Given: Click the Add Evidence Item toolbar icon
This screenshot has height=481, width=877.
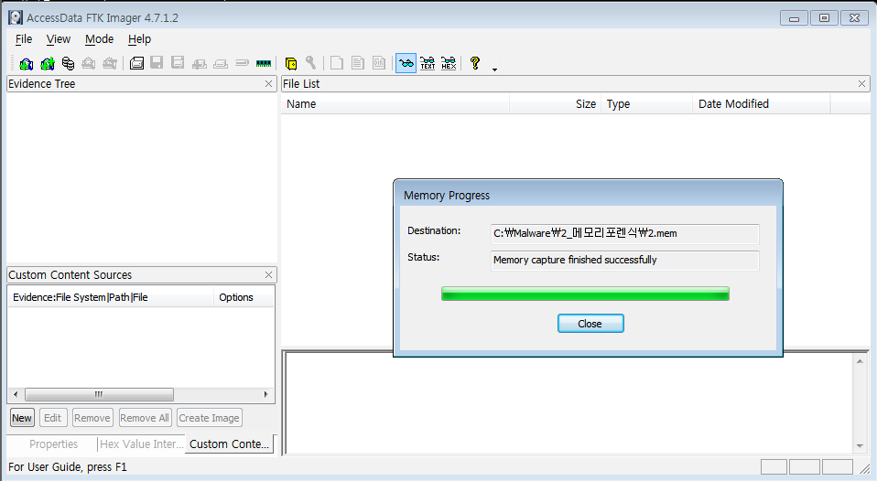Looking at the screenshot, I should [x=26, y=63].
